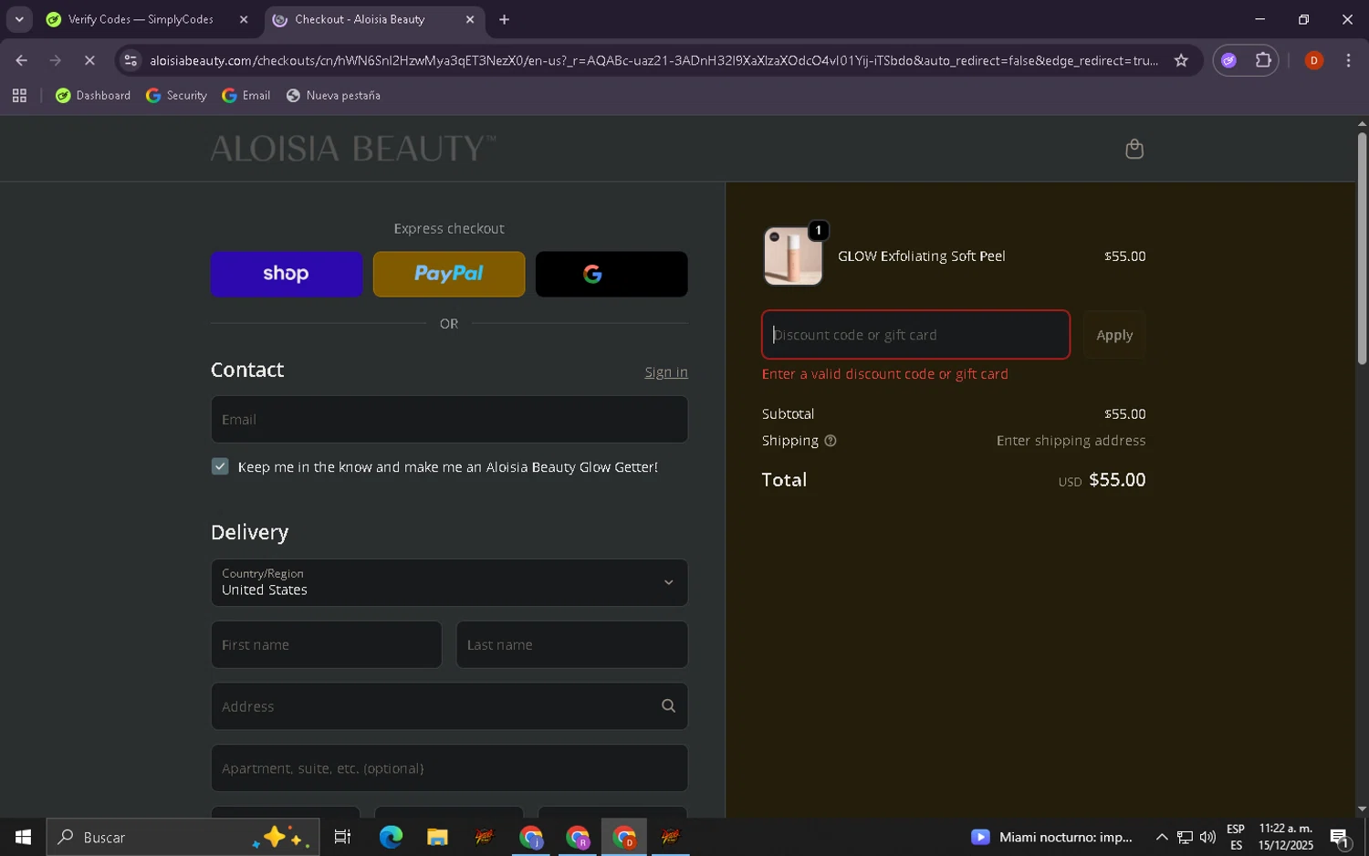Click the browser address bar URL
This screenshot has width=1369, height=856.
[653, 60]
